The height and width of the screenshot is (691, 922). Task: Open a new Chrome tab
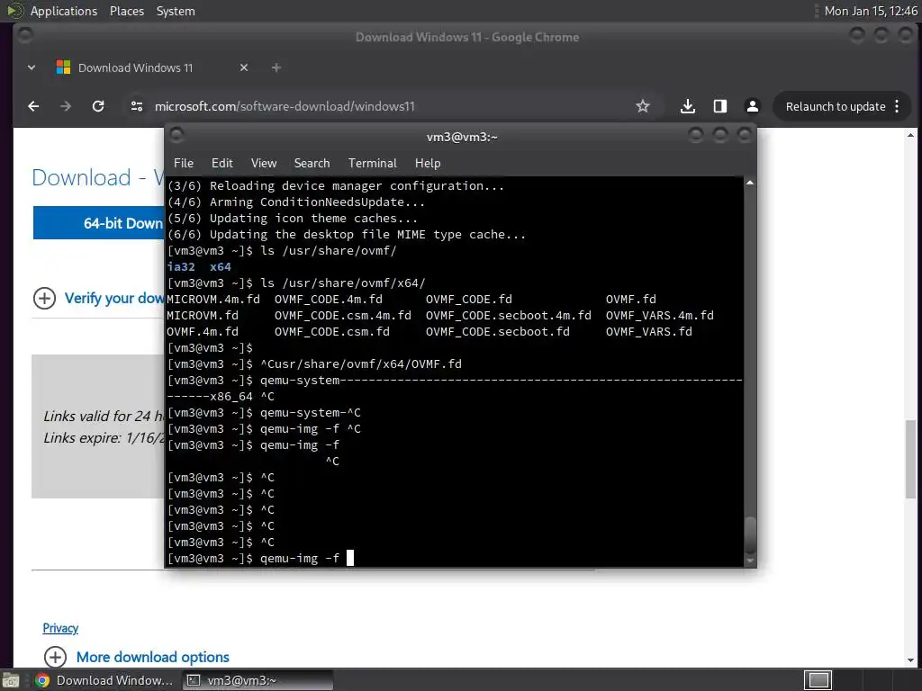click(x=276, y=67)
